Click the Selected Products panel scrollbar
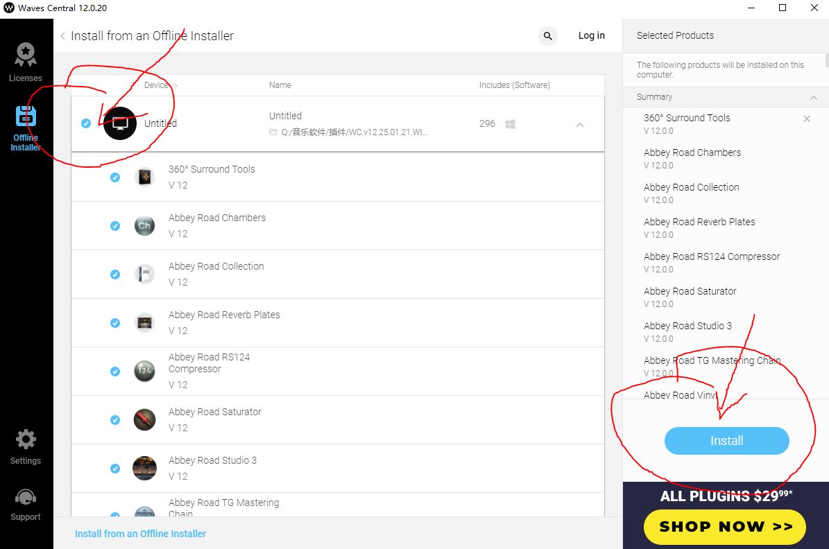The width and height of the screenshot is (829, 549). click(x=827, y=60)
